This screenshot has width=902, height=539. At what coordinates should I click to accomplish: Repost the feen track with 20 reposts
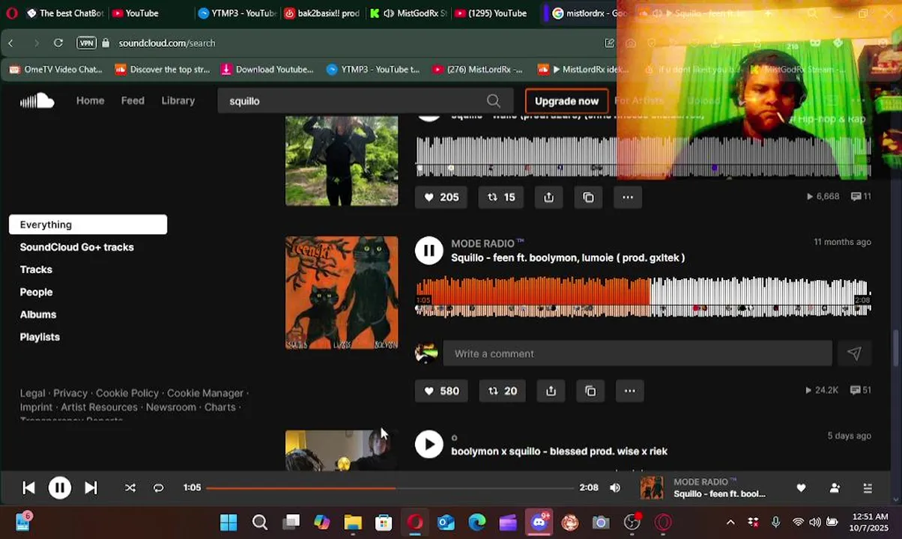pos(503,391)
